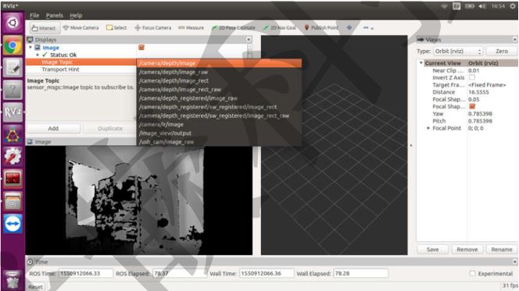Open Chrome from the Ubuntu dock
The width and height of the screenshot is (519, 291).
coord(13,45)
